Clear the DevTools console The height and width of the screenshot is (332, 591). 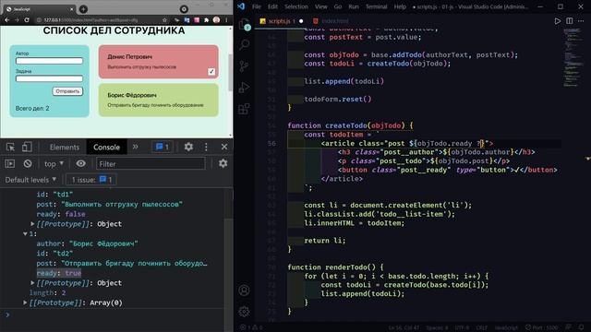coord(28,164)
